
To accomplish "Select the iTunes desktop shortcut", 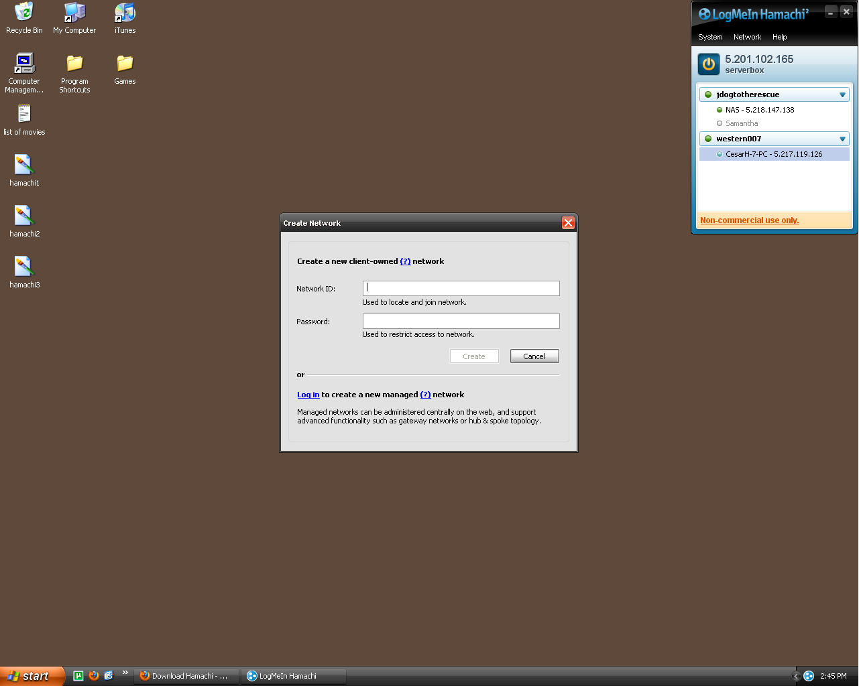I will pyautogui.click(x=125, y=13).
